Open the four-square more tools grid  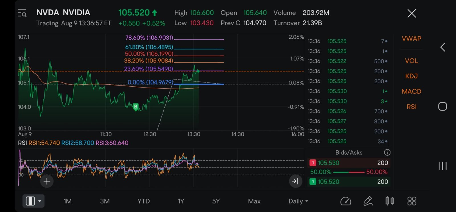pos(412,201)
